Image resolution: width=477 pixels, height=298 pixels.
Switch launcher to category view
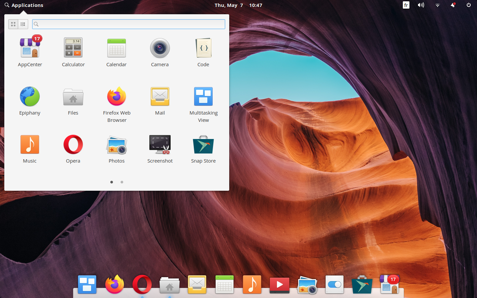(23, 24)
